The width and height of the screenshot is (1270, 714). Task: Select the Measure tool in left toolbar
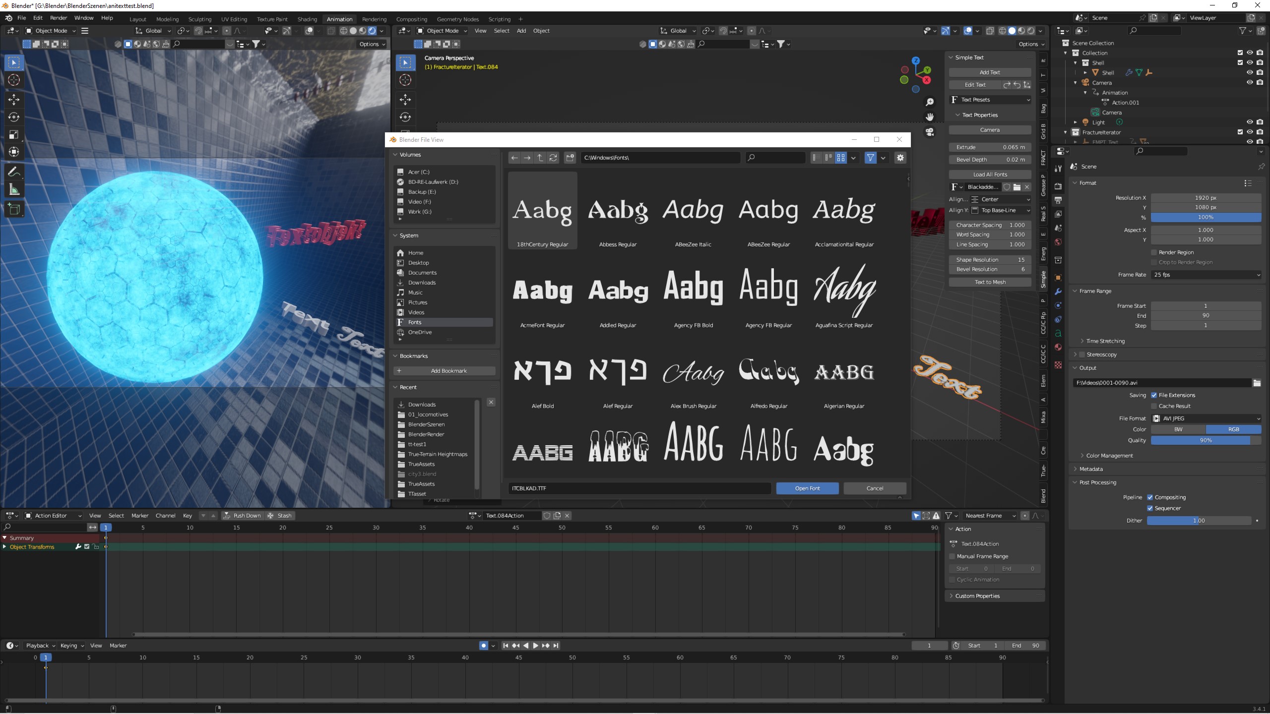click(14, 189)
